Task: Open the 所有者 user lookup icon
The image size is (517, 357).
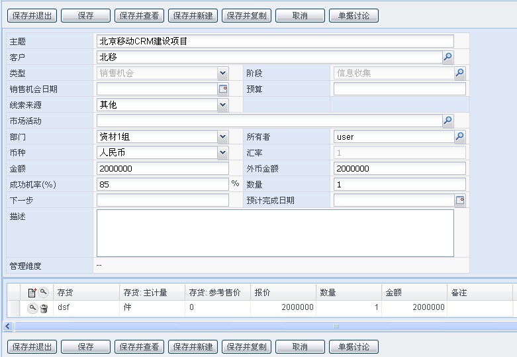Action: (x=460, y=136)
